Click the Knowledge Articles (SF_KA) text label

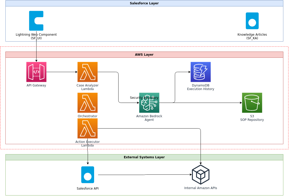coord(252,36)
